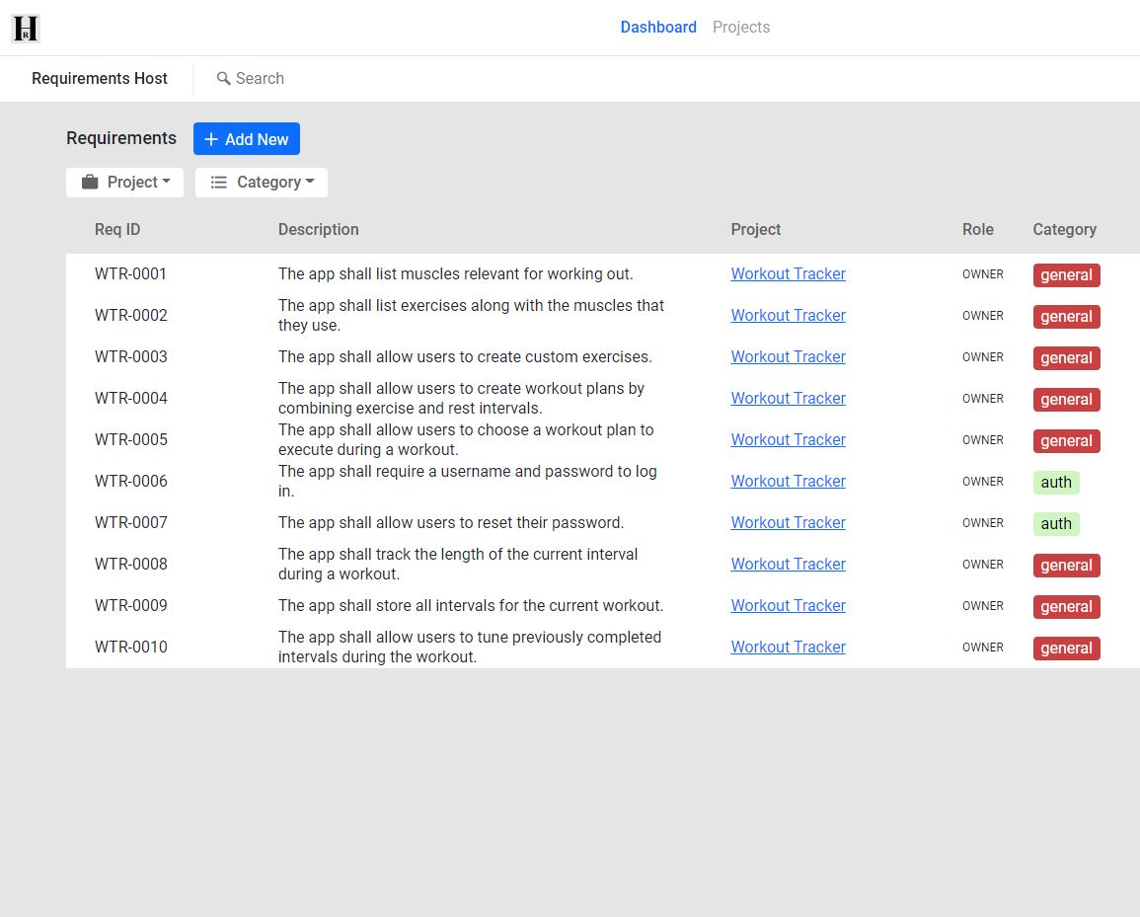This screenshot has width=1140, height=917.
Task: Click the Req ID column header
Action: coord(117,229)
